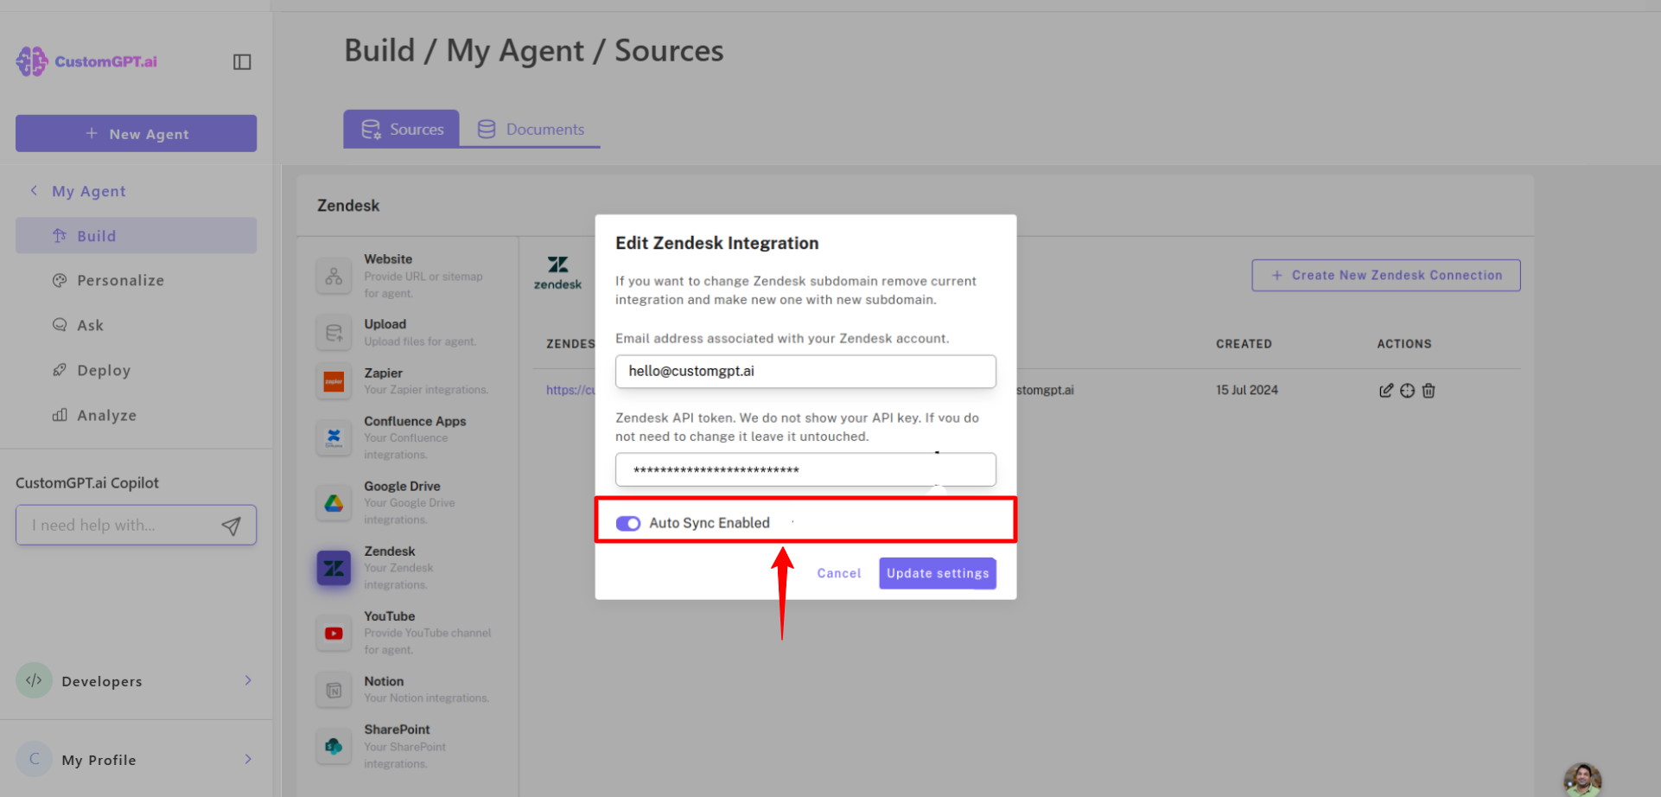1661x797 pixels.
Task: Select the Website source icon
Action: [334, 276]
